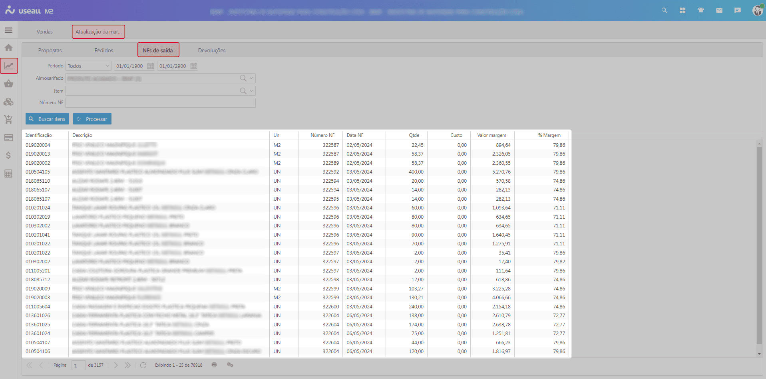Click the notifications bell icon

700,11
